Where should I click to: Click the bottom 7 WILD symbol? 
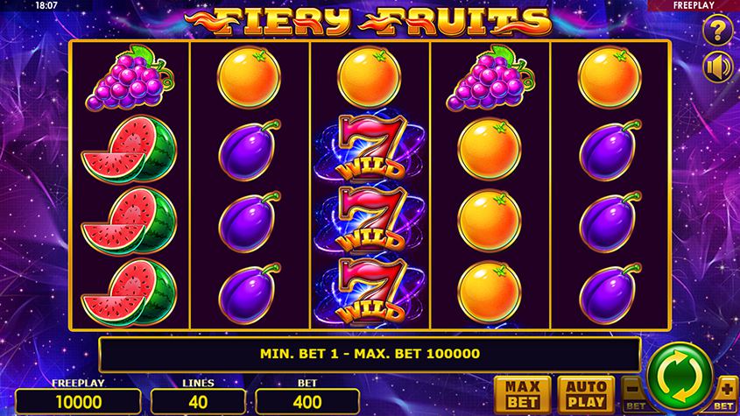[x=371, y=292]
